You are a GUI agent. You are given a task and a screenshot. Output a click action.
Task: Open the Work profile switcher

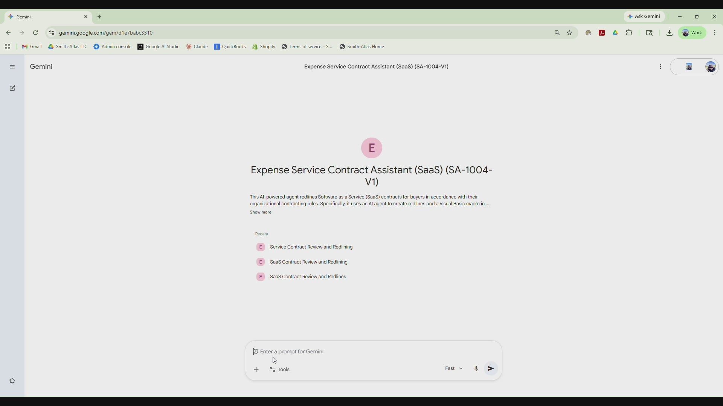pos(692,33)
